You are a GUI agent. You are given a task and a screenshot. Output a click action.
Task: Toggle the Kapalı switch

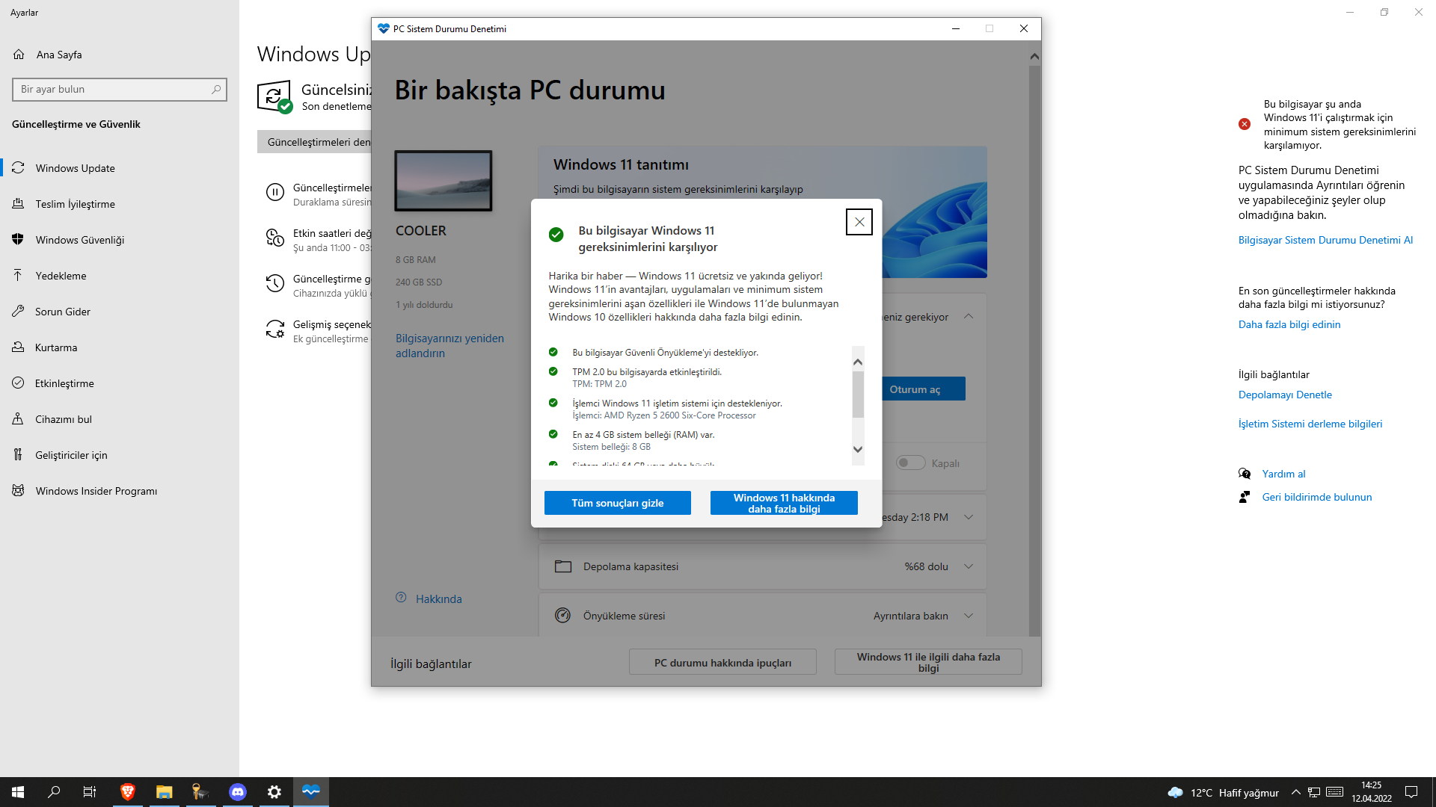910,463
